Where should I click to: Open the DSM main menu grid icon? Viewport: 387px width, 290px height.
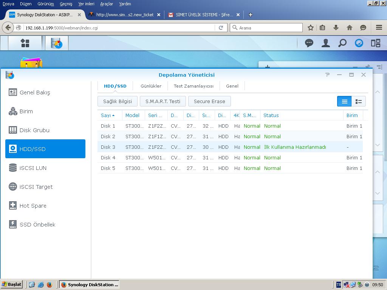pyautogui.click(x=25, y=43)
